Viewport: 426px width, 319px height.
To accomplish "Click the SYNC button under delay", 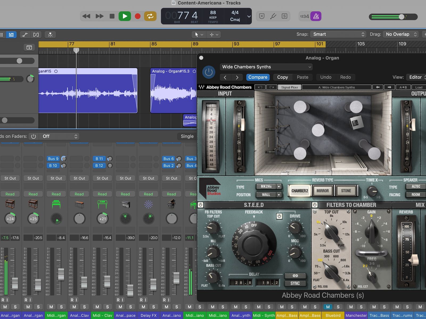I will pyautogui.click(x=295, y=283).
